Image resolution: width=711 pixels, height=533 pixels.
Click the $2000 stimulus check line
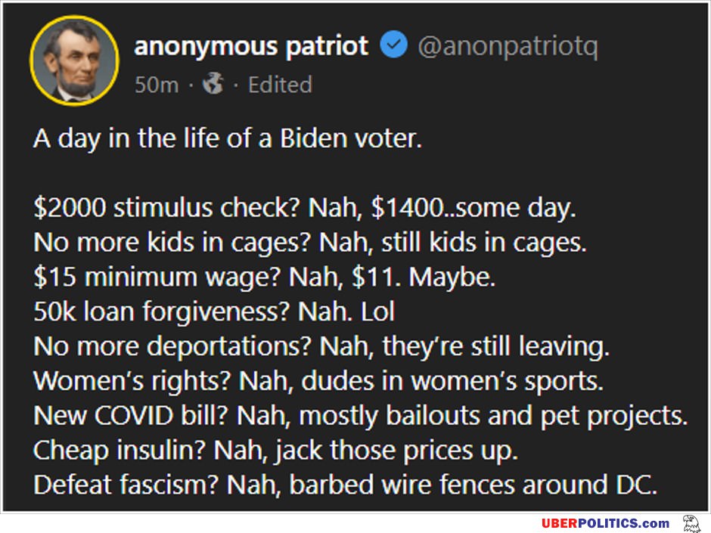coord(305,208)
